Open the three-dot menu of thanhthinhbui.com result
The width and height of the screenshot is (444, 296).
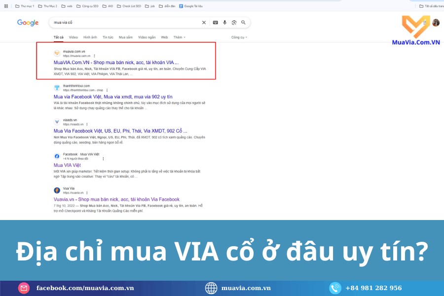click(107, 90)
